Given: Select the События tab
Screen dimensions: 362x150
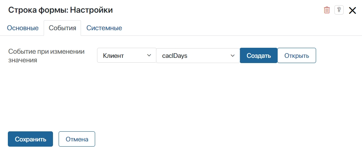Looking at the screenshot, I should [62, 28].
